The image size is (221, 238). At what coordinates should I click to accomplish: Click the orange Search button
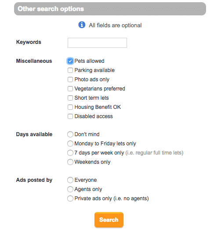(x=109, y=220)
